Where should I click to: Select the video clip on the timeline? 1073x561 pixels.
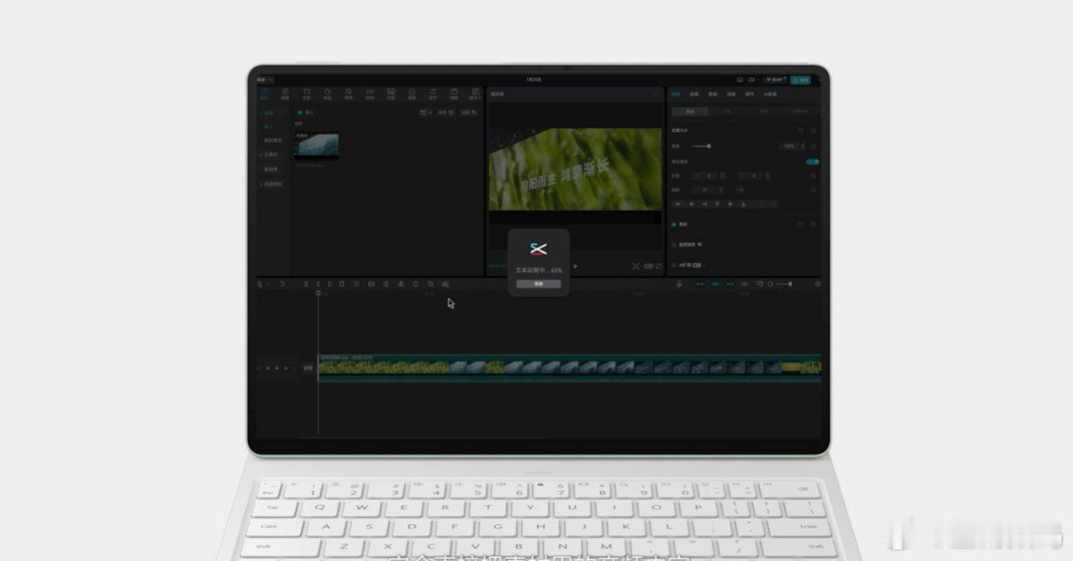569,368
